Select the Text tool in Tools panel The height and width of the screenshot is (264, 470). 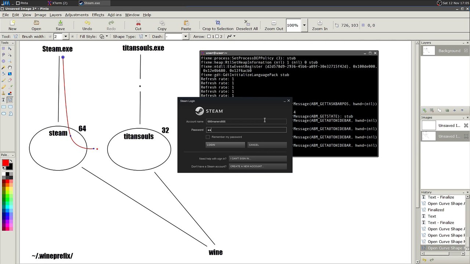pyautogui.click(x=4, y=100)
